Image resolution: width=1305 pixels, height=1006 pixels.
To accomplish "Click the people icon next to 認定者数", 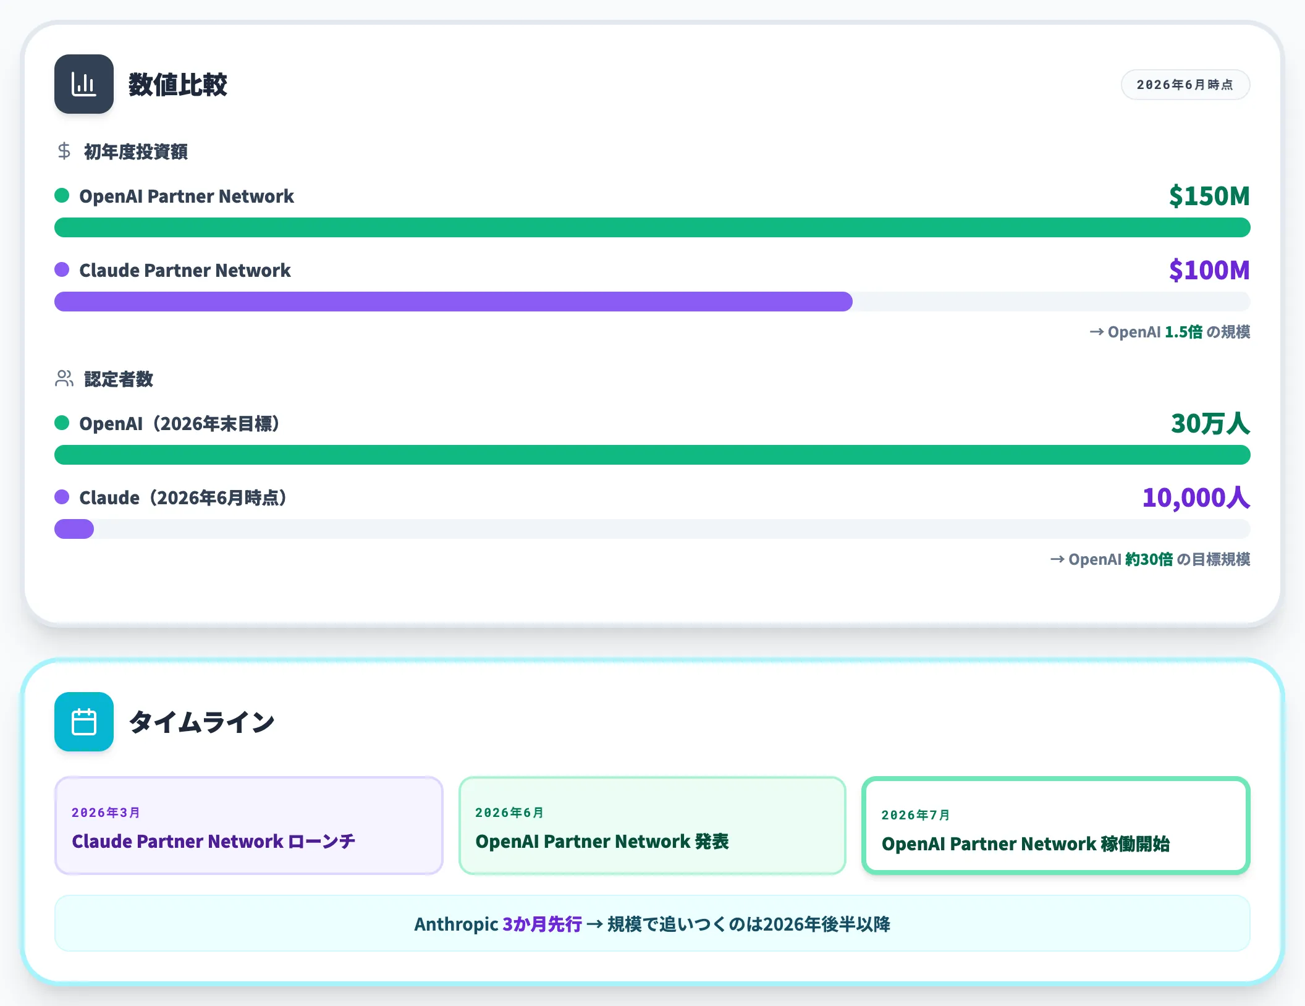I will click(64, 379).
